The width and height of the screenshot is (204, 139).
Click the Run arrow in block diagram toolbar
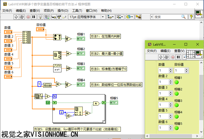(16, 17)
